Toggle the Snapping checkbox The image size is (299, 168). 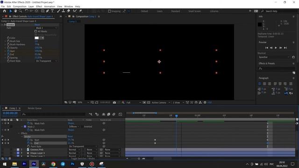pyautogui.click(x=109, y=11)
